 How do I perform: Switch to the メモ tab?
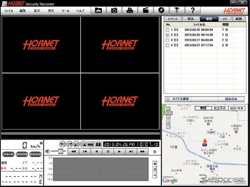[225, 19]
